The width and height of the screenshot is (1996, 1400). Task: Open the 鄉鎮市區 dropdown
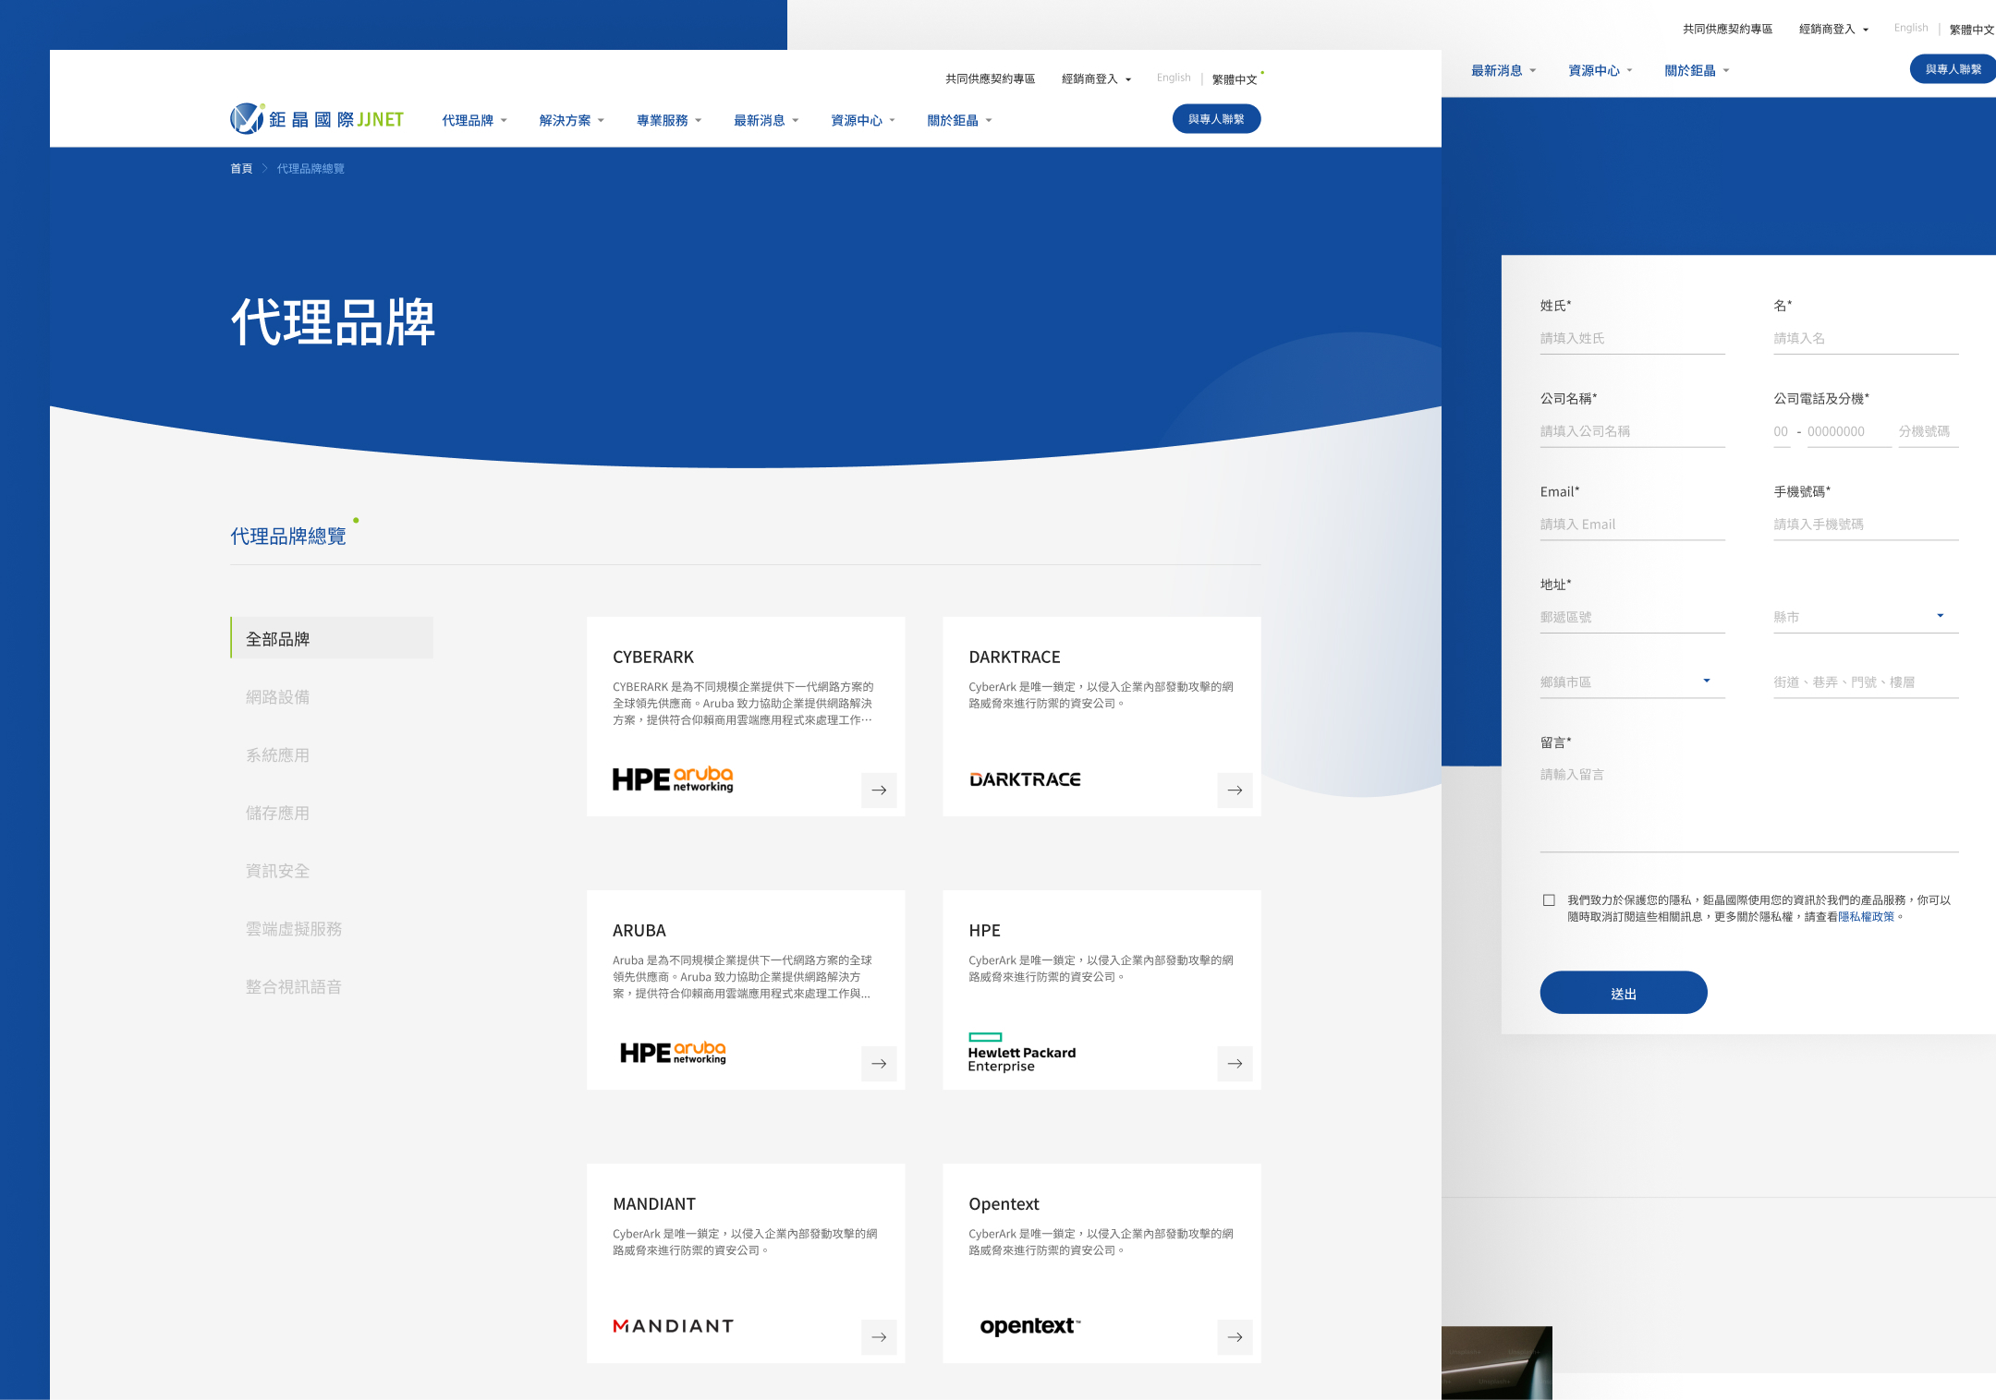click(x=1632, y=682)
